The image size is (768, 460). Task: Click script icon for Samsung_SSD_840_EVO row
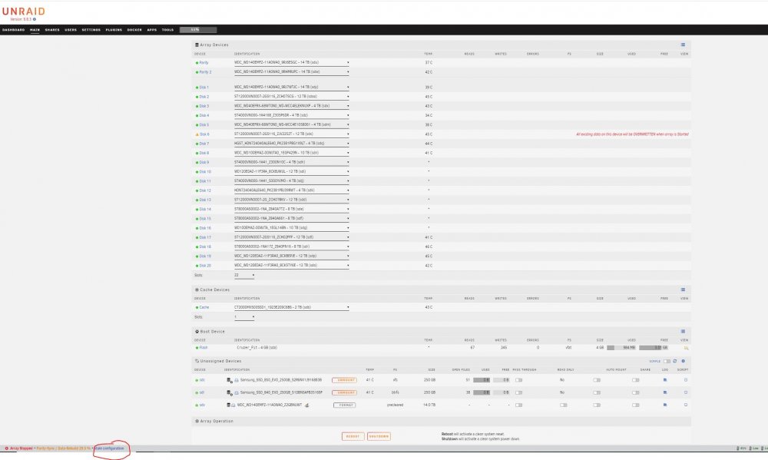pyautogui.click(x=686, y=392)
